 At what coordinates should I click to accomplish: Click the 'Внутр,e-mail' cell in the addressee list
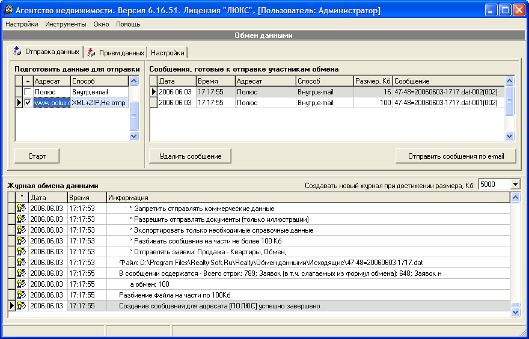pyautogui.click(x=99, y=92)
